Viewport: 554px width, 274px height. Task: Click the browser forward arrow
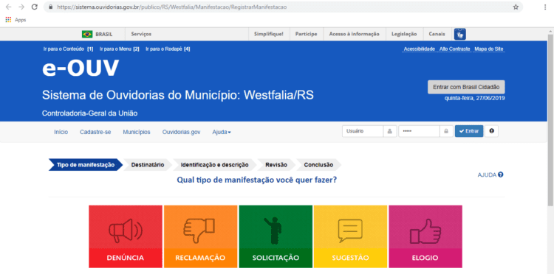coord(21,7)
